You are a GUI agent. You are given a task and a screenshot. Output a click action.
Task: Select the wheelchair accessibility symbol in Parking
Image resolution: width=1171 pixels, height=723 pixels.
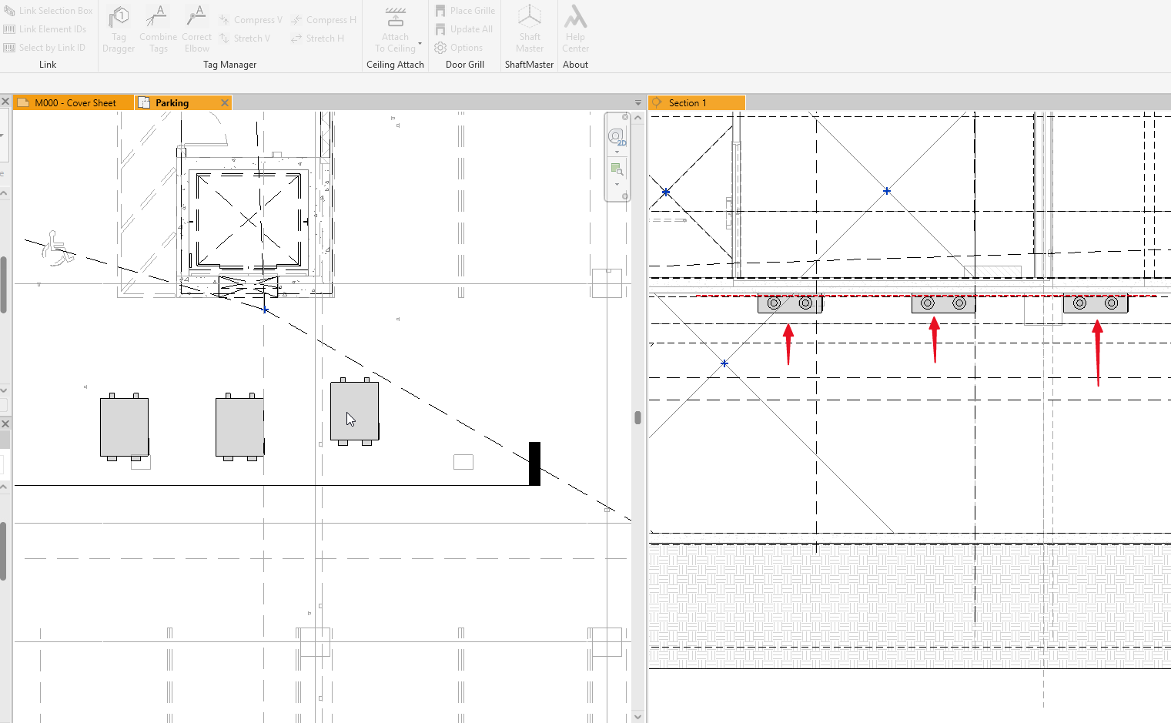pos(57,248)
